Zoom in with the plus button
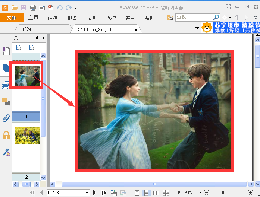This screenshot has width=260, height=197. click(x=250, y=193)
